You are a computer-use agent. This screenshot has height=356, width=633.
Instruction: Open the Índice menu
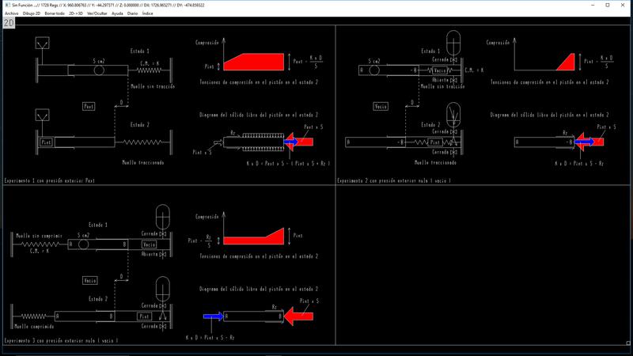pos(147,13)
